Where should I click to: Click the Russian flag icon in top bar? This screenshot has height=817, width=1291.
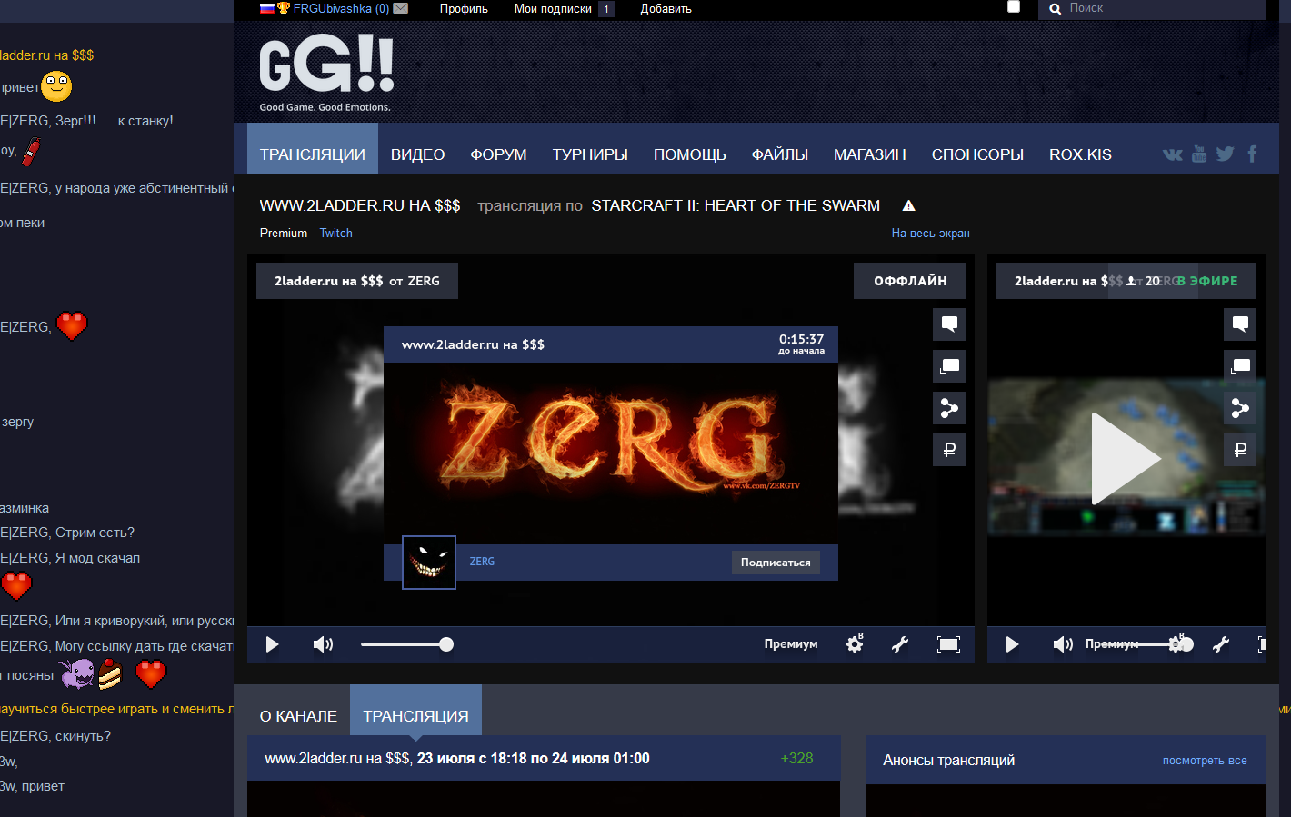(267, 8)
